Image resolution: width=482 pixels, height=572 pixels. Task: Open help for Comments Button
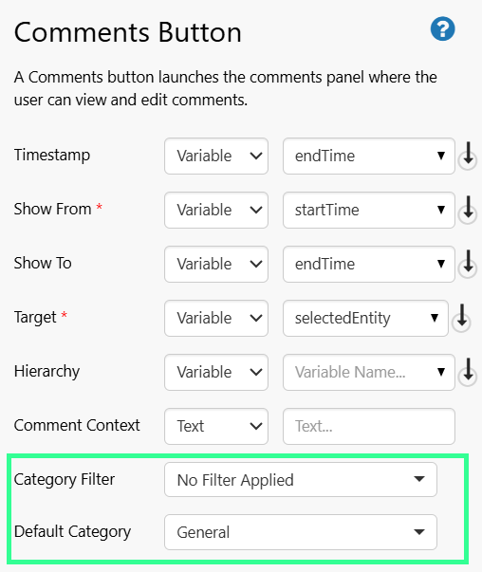click(442, 28)
